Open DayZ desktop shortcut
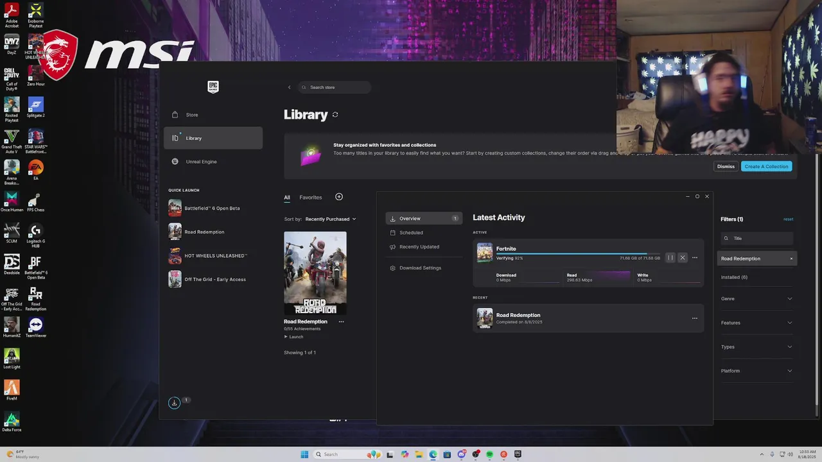The image size is (822, 462). (12, 45)
